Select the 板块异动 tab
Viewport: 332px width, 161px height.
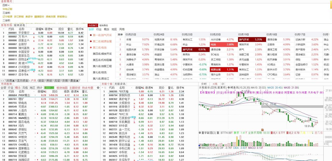click(x=103, y=25)
